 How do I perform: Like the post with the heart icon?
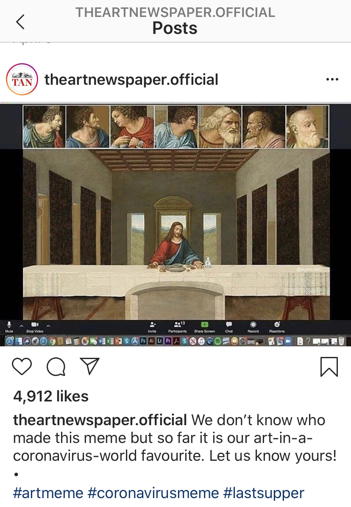tap(22, 366)
